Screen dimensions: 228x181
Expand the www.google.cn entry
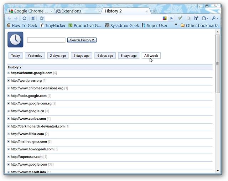click(9, 111)
